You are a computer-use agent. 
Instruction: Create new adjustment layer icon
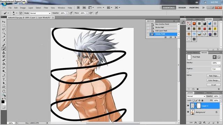(205, 123)
